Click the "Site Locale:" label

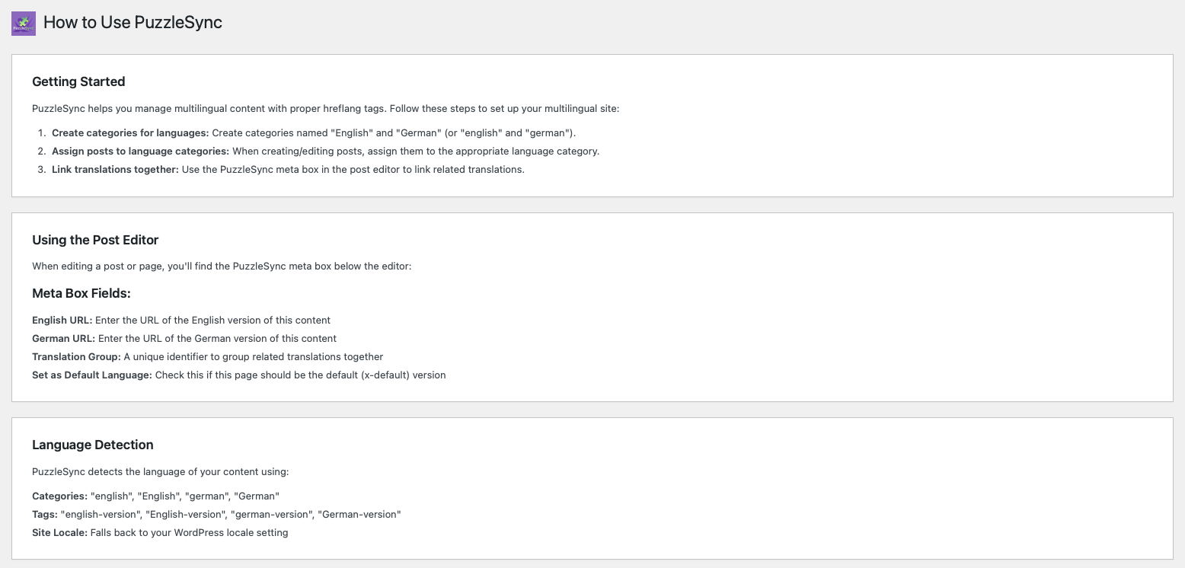[59, 533]
